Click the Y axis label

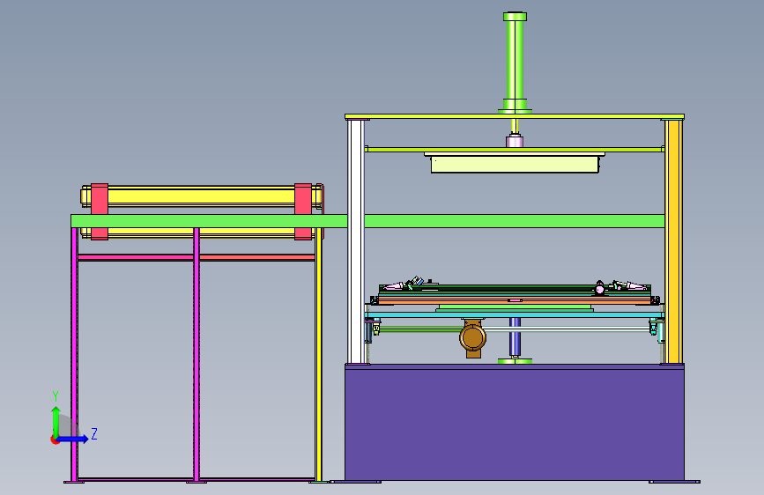coord(56,396)
